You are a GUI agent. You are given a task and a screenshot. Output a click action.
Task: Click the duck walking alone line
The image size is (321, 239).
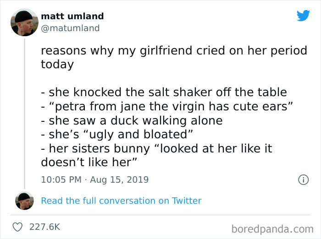click(132, 120)
